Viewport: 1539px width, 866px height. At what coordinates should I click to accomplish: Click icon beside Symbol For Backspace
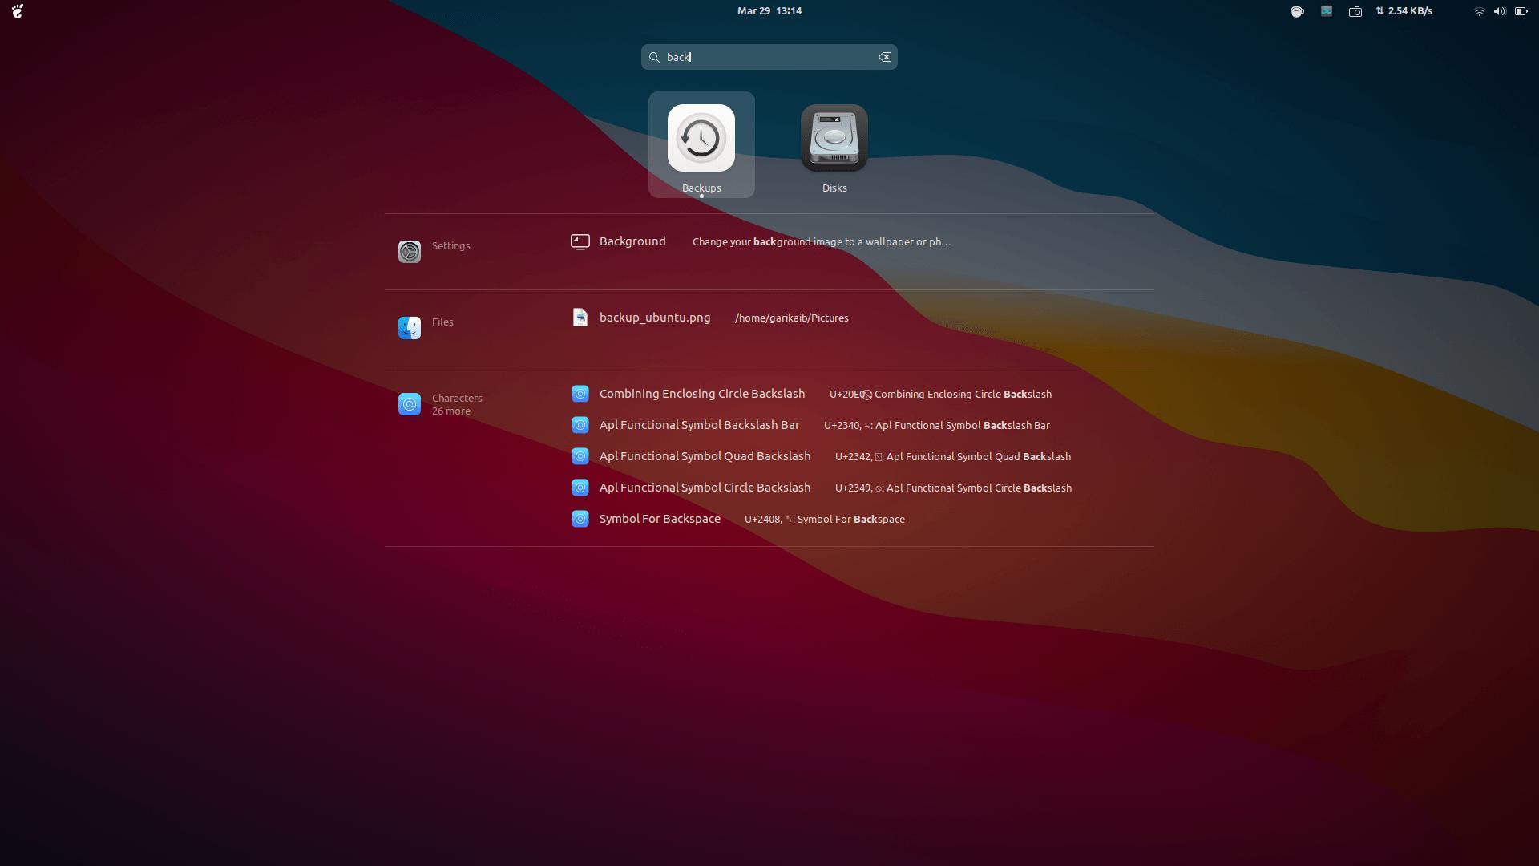tap(580, 519)
